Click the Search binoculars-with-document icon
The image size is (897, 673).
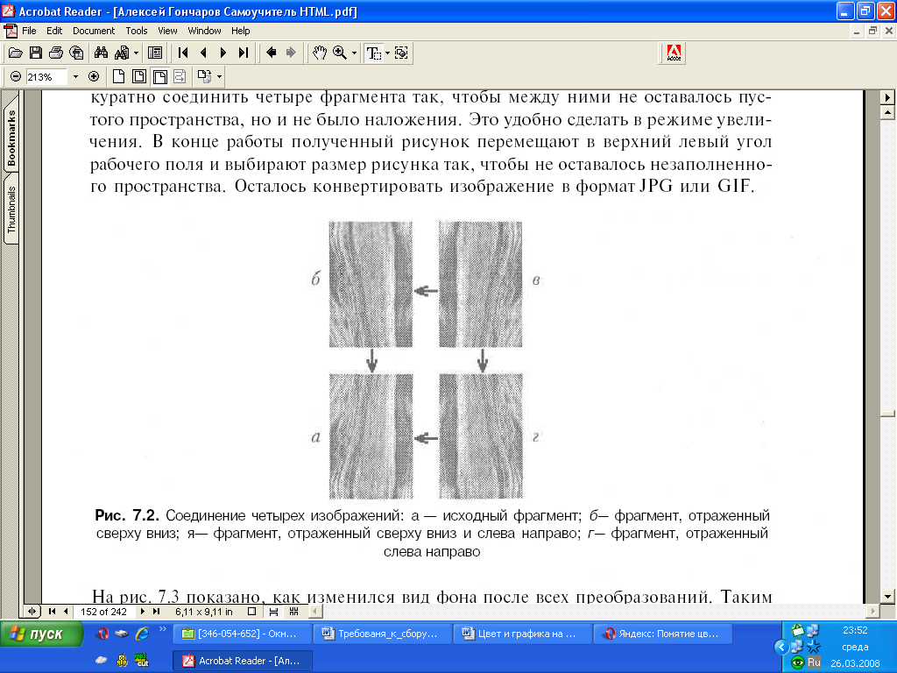(x=121, y=53)
